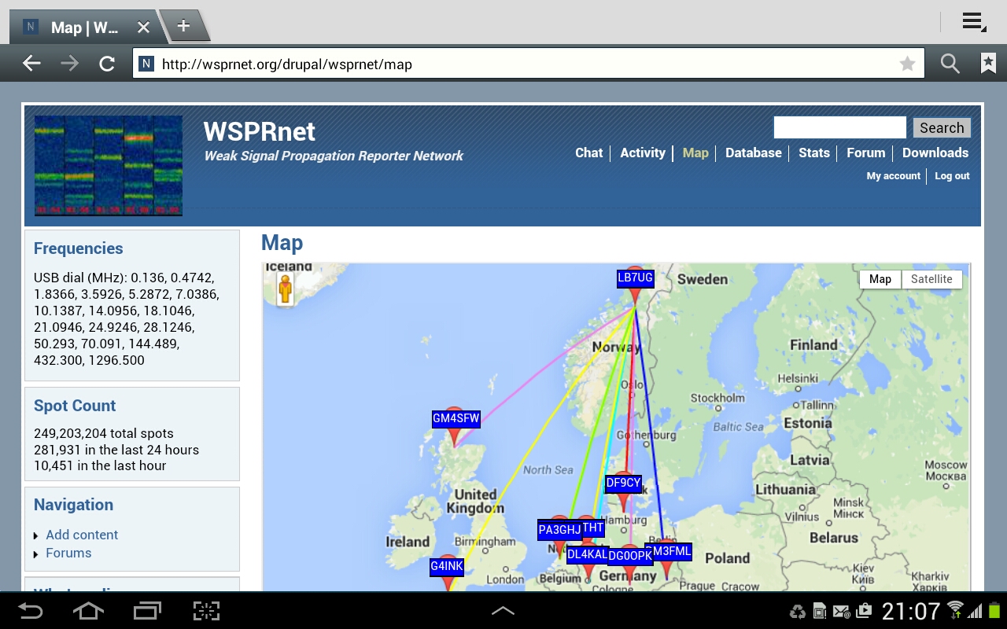1007x629 pixels.
Task: Tap the Android recent apps button
Action: point(147,611)
